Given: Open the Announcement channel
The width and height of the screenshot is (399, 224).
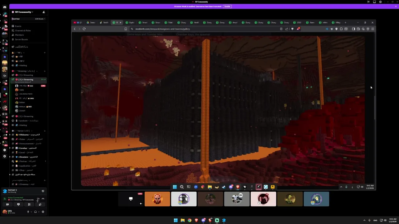Looking at the screenshot, I should point(28,143).
